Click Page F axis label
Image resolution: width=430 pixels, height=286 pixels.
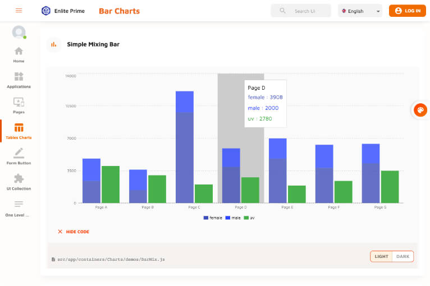click(334, 207)
